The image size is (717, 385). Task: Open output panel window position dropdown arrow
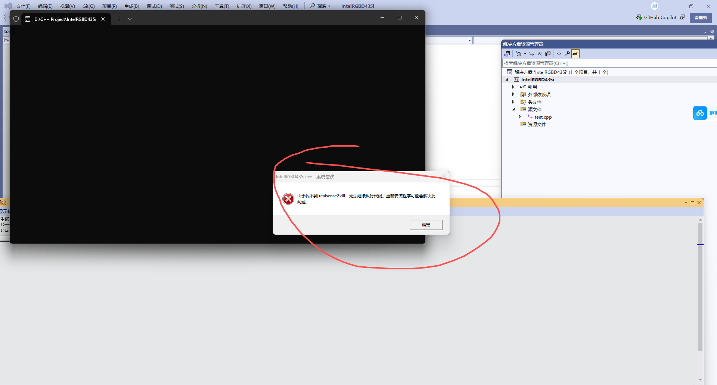pos(686,203)
